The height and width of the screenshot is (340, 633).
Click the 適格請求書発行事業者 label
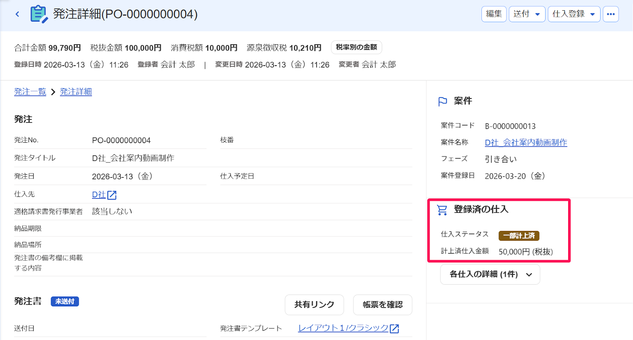point(48,212)
